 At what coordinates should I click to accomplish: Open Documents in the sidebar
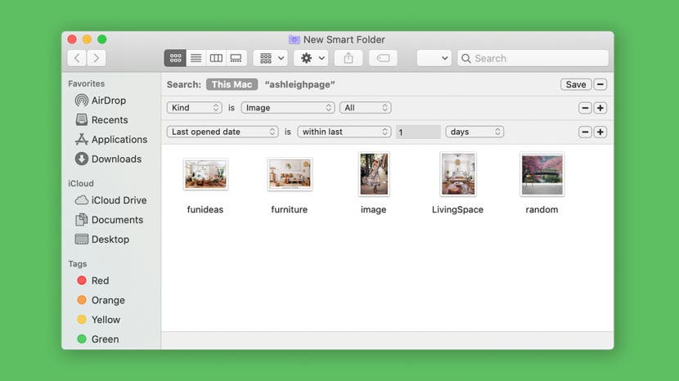coord(109,220)
